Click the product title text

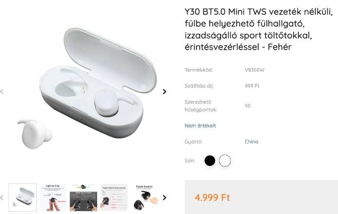pos(258,29)
